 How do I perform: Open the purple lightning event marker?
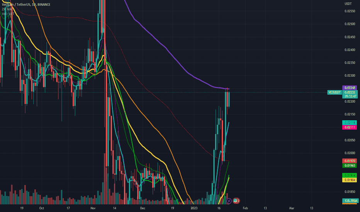click(229, 201)
